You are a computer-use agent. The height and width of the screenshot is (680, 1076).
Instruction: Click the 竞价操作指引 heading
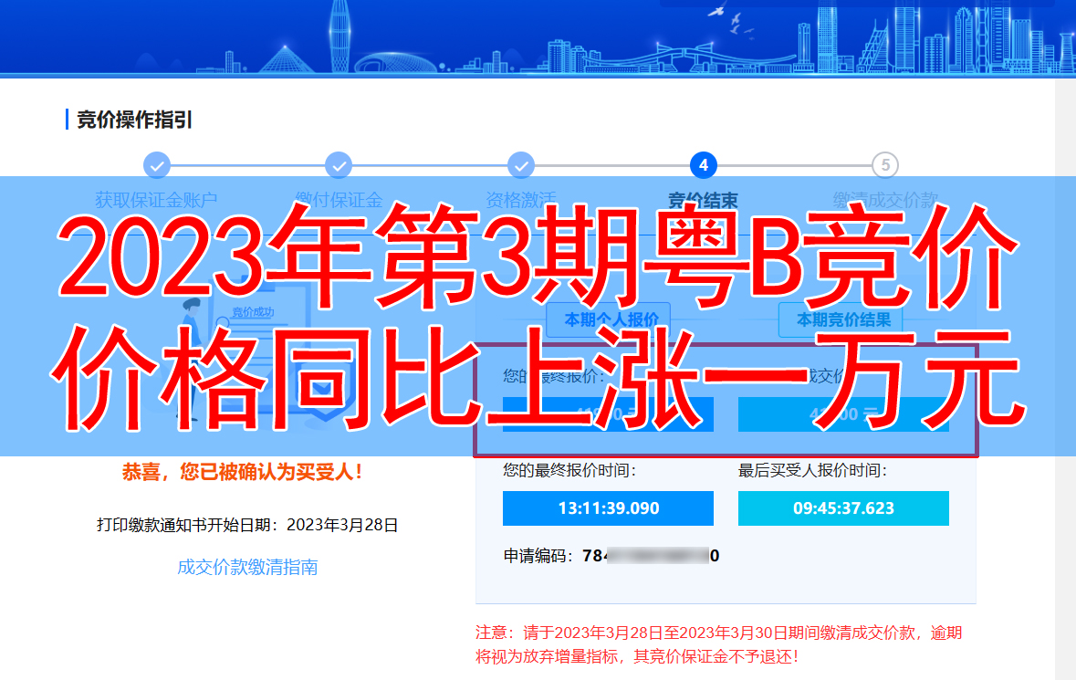point(134,120)
